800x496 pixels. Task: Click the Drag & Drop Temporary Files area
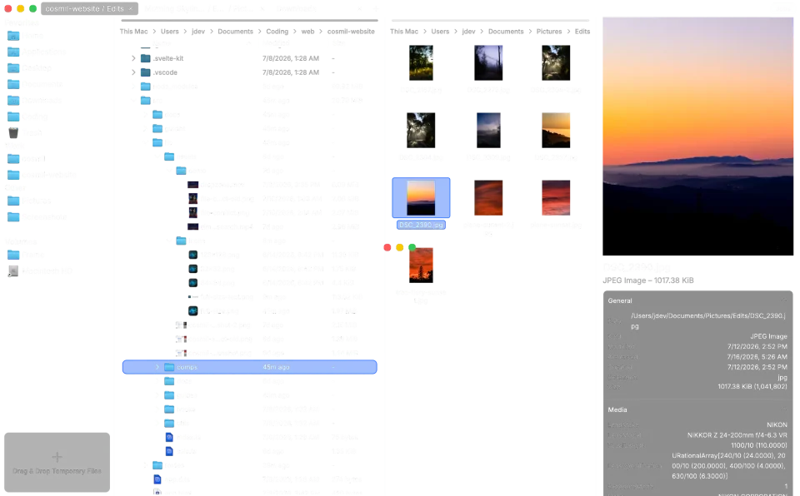point(57,463)
